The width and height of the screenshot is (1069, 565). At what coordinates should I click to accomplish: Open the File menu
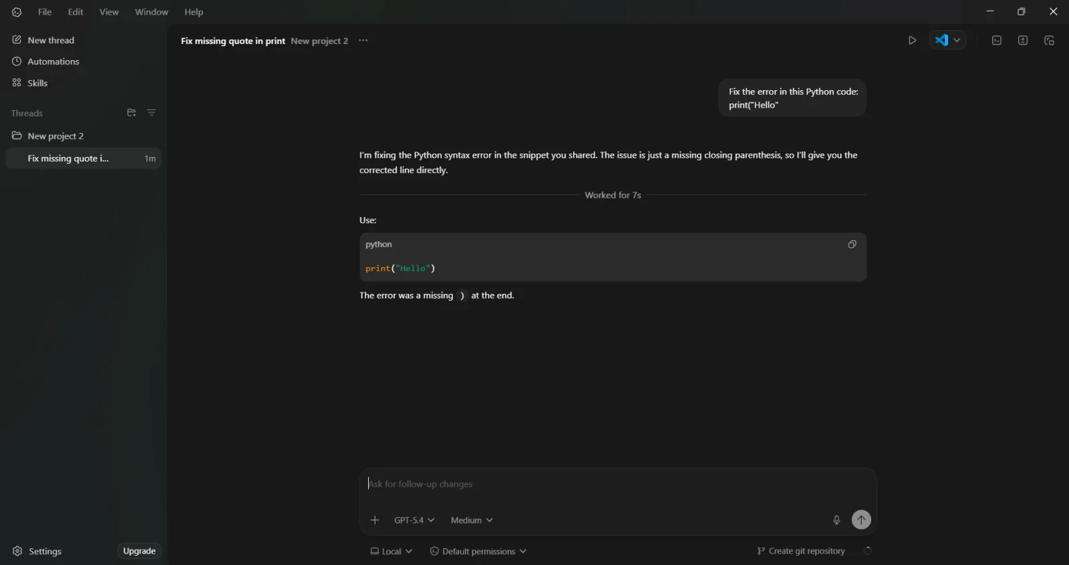pyautogui.click(x=45, y=12)
